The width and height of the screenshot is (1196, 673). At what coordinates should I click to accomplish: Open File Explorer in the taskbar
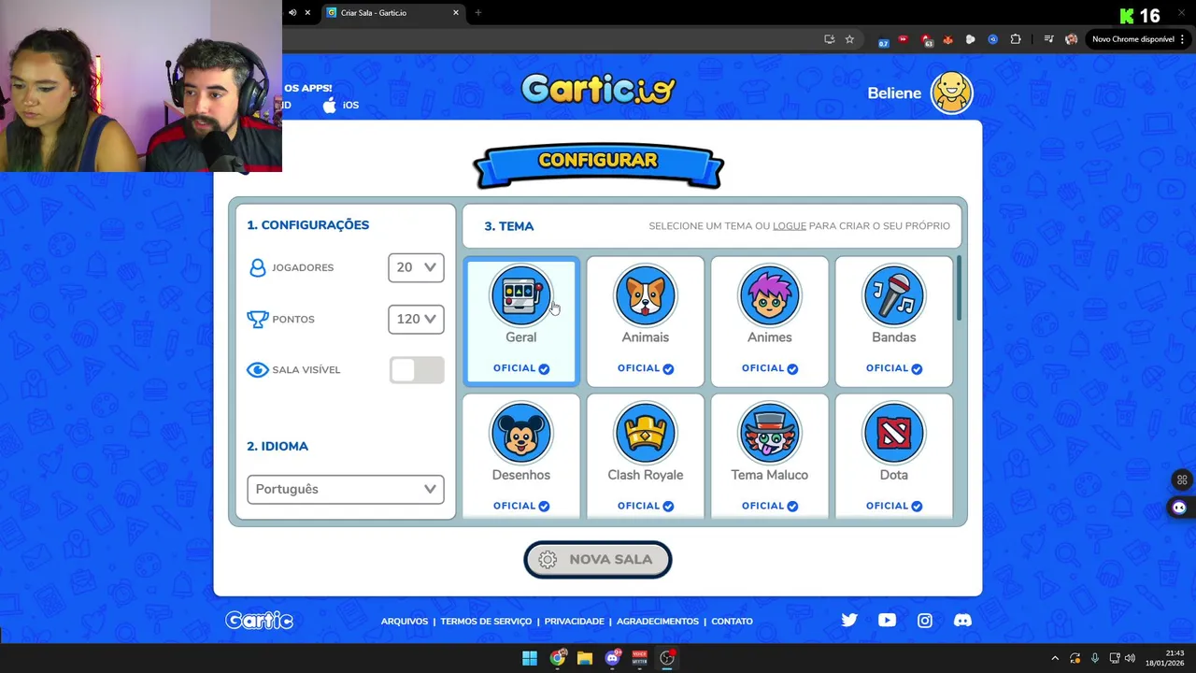[x=585, y=658]
